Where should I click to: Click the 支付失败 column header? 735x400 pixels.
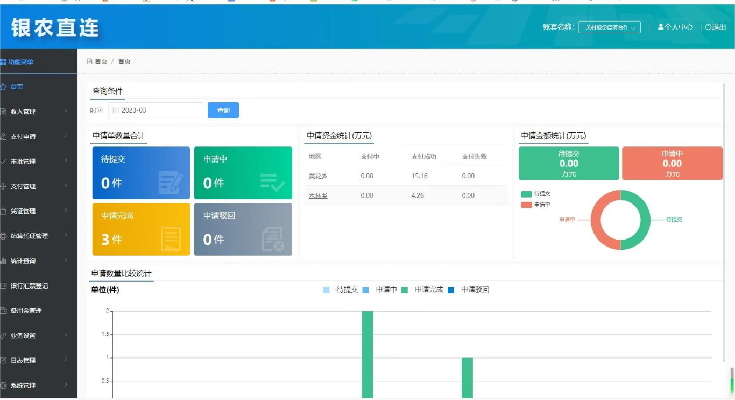(x=475, y=157)
